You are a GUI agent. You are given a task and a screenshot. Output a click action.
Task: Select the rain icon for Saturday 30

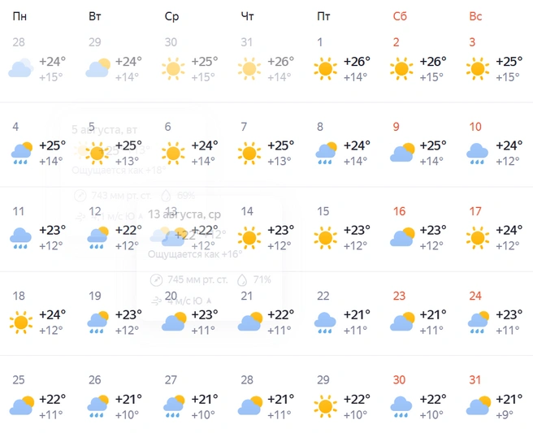tap(401, 407)
